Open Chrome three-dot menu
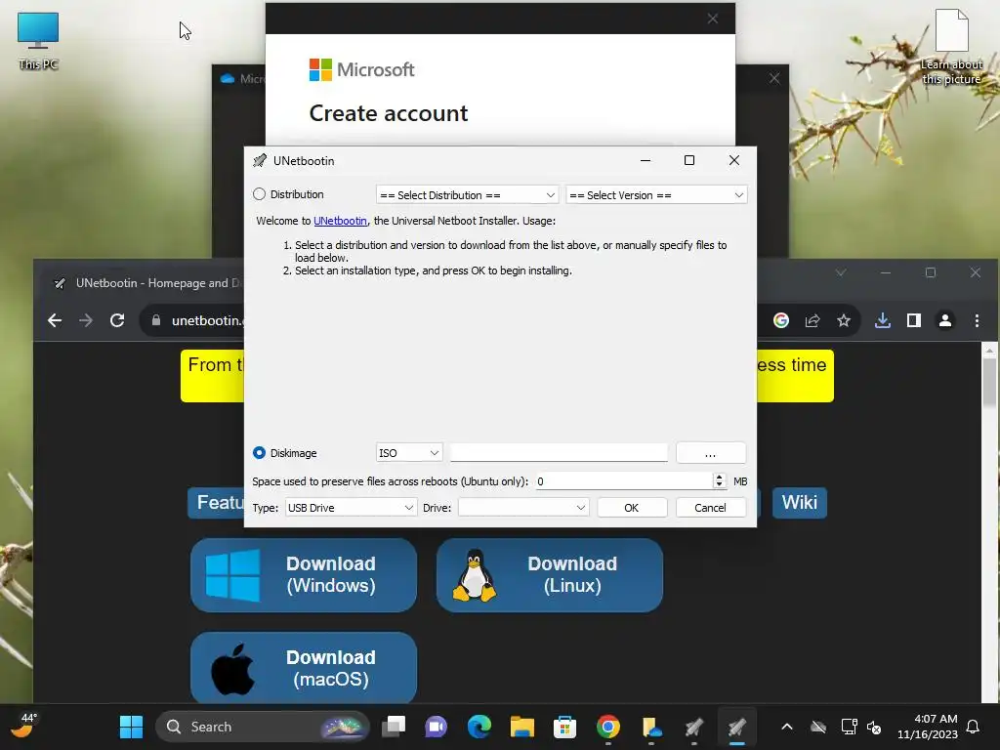The width and height of the screenshot is (1000, 750). tap(977, 320)
